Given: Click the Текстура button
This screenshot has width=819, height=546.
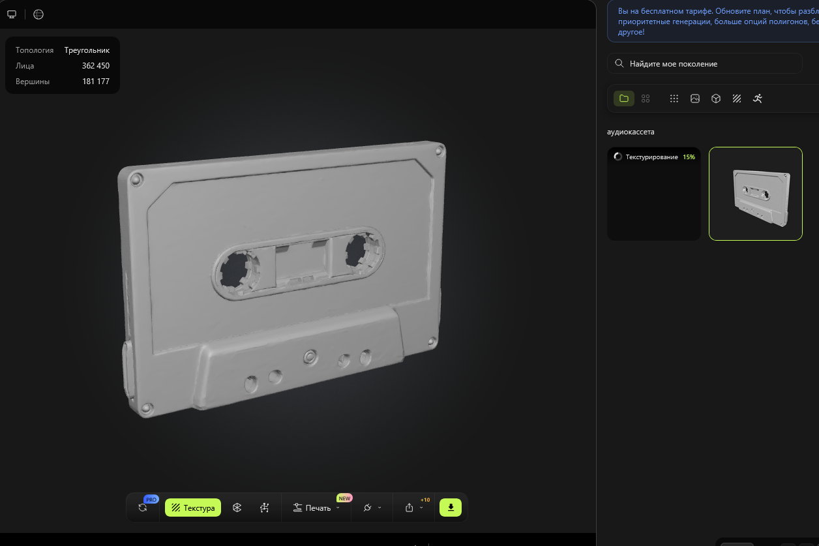Looking at the screenshot, I should (x=193, y=508).
